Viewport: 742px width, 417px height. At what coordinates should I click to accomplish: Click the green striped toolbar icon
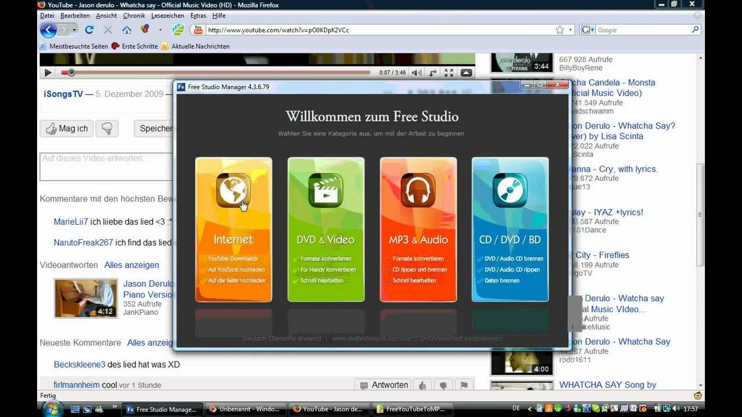tap(179, 30)
